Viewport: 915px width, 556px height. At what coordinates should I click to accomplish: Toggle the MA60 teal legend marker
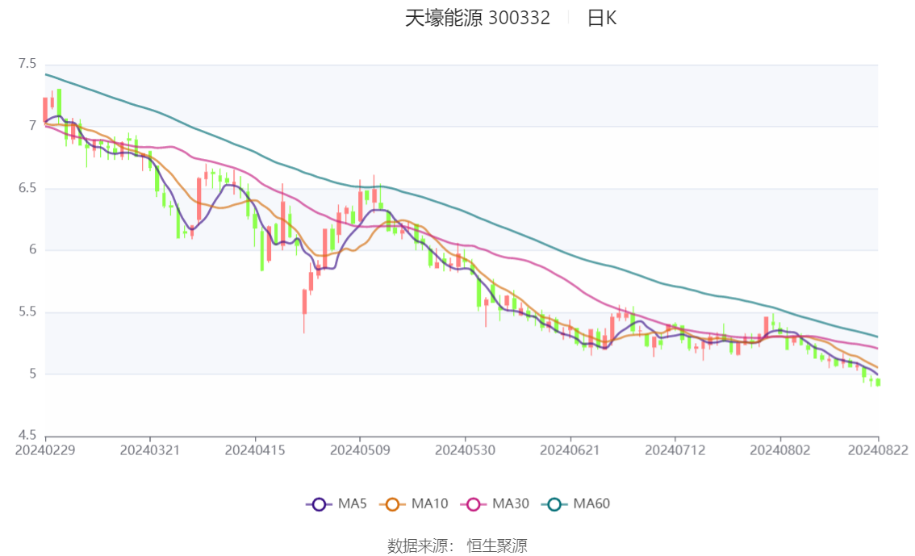554,504
